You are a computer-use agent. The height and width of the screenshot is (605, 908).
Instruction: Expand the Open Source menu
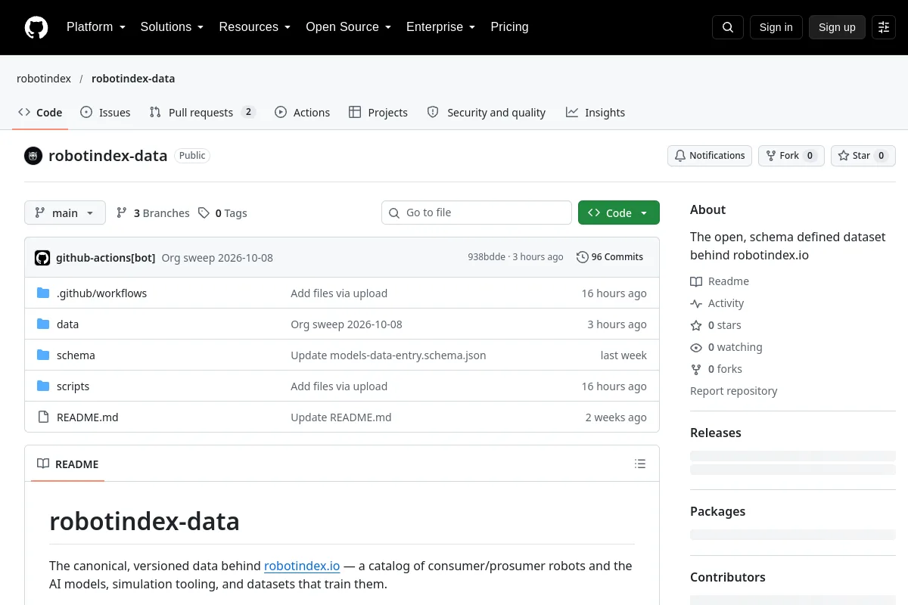349,27
